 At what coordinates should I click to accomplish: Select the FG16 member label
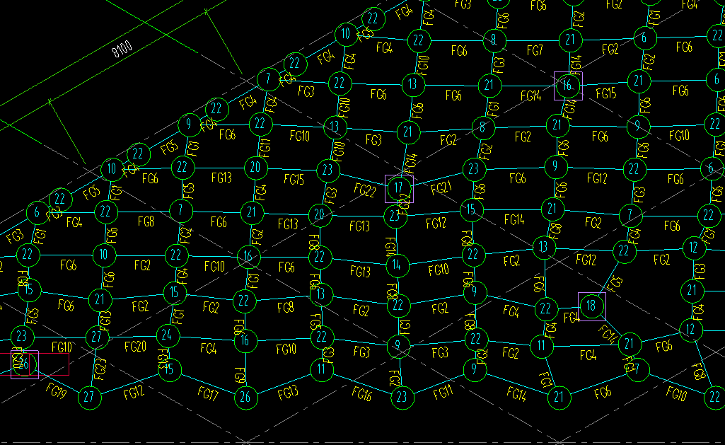tap(361, 393)
